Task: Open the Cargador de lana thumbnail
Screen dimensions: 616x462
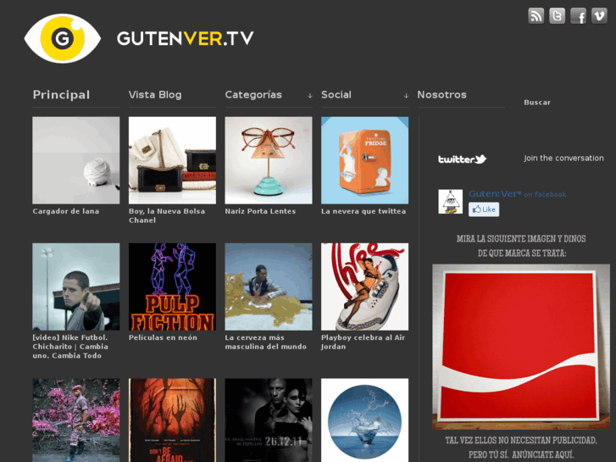Action: pyautogui.click(x=75, y=160)
